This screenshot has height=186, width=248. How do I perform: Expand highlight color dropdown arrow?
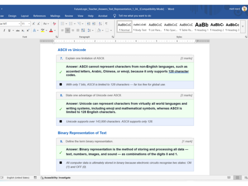tap(47, 30)
